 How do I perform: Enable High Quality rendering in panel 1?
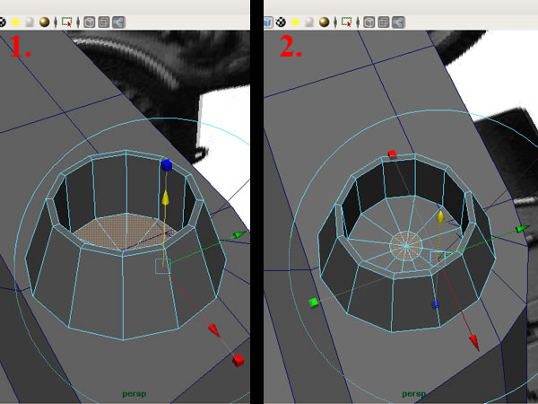44,22
